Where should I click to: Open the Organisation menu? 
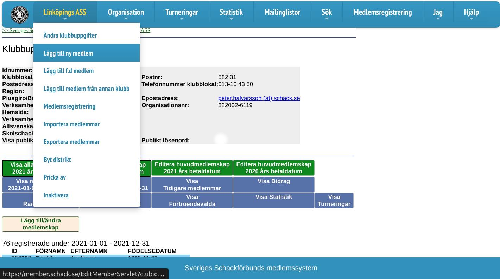[x=126, y=12]
